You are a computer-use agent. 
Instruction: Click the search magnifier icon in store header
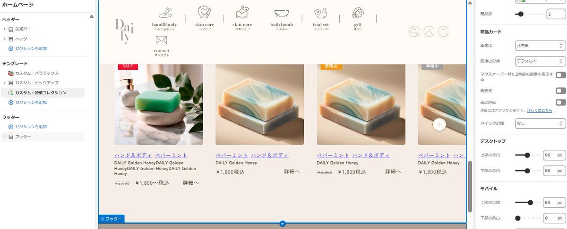414,32
